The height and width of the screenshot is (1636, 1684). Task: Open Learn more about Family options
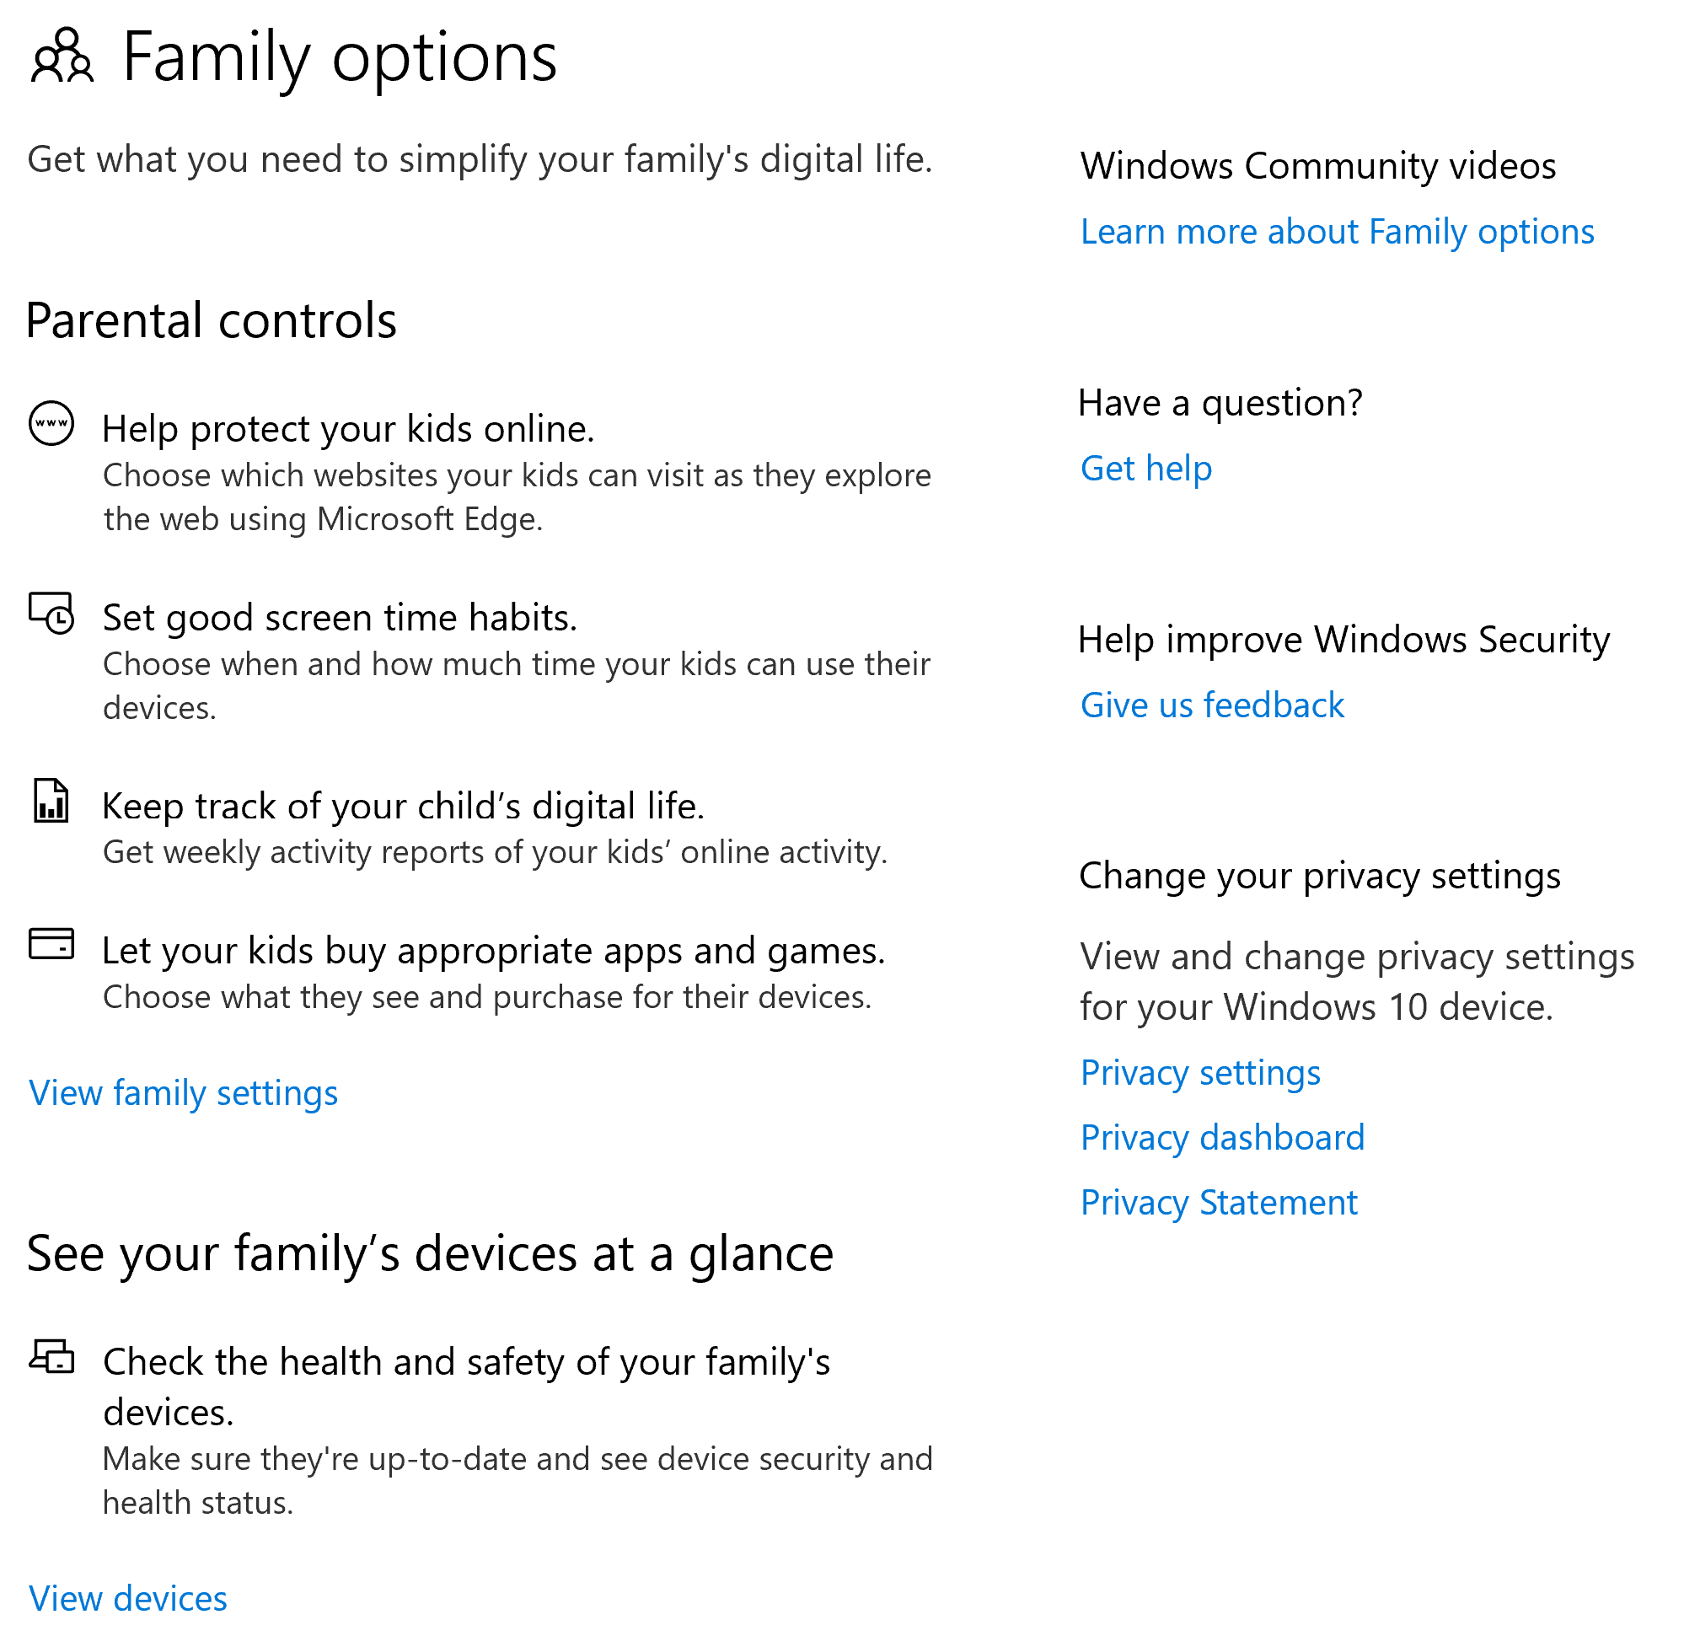[1337, 232]
